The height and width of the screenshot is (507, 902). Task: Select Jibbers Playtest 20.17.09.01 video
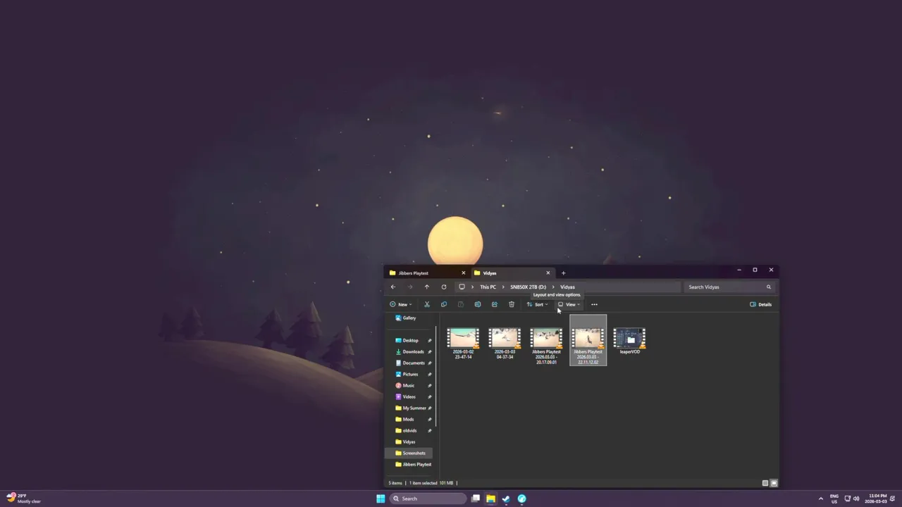[x=546, y=346]
